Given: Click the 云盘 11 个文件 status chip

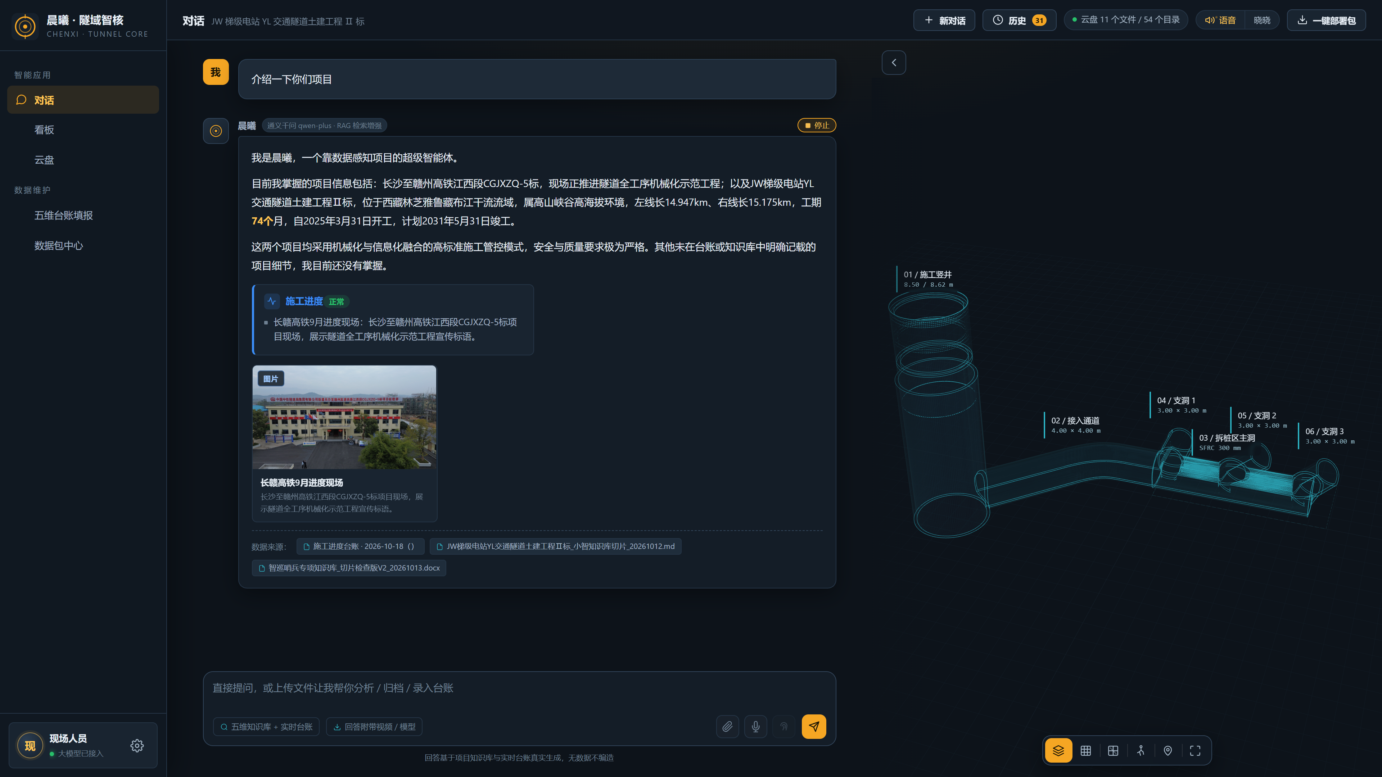Looking at the screenshot, I should pyautogui.click(x=1125, y=20).
